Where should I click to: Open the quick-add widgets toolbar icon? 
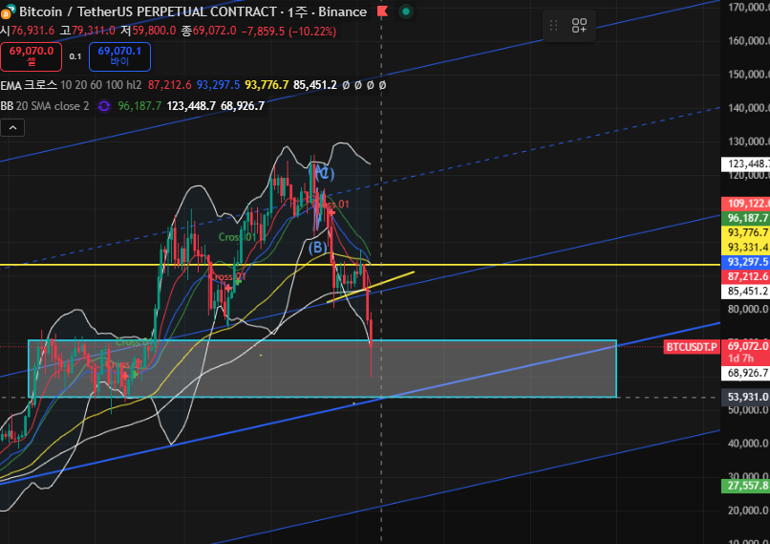pyautogui.click(x=580, y=26)
